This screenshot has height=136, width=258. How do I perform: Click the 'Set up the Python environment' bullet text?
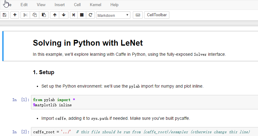tap(122, 86)
